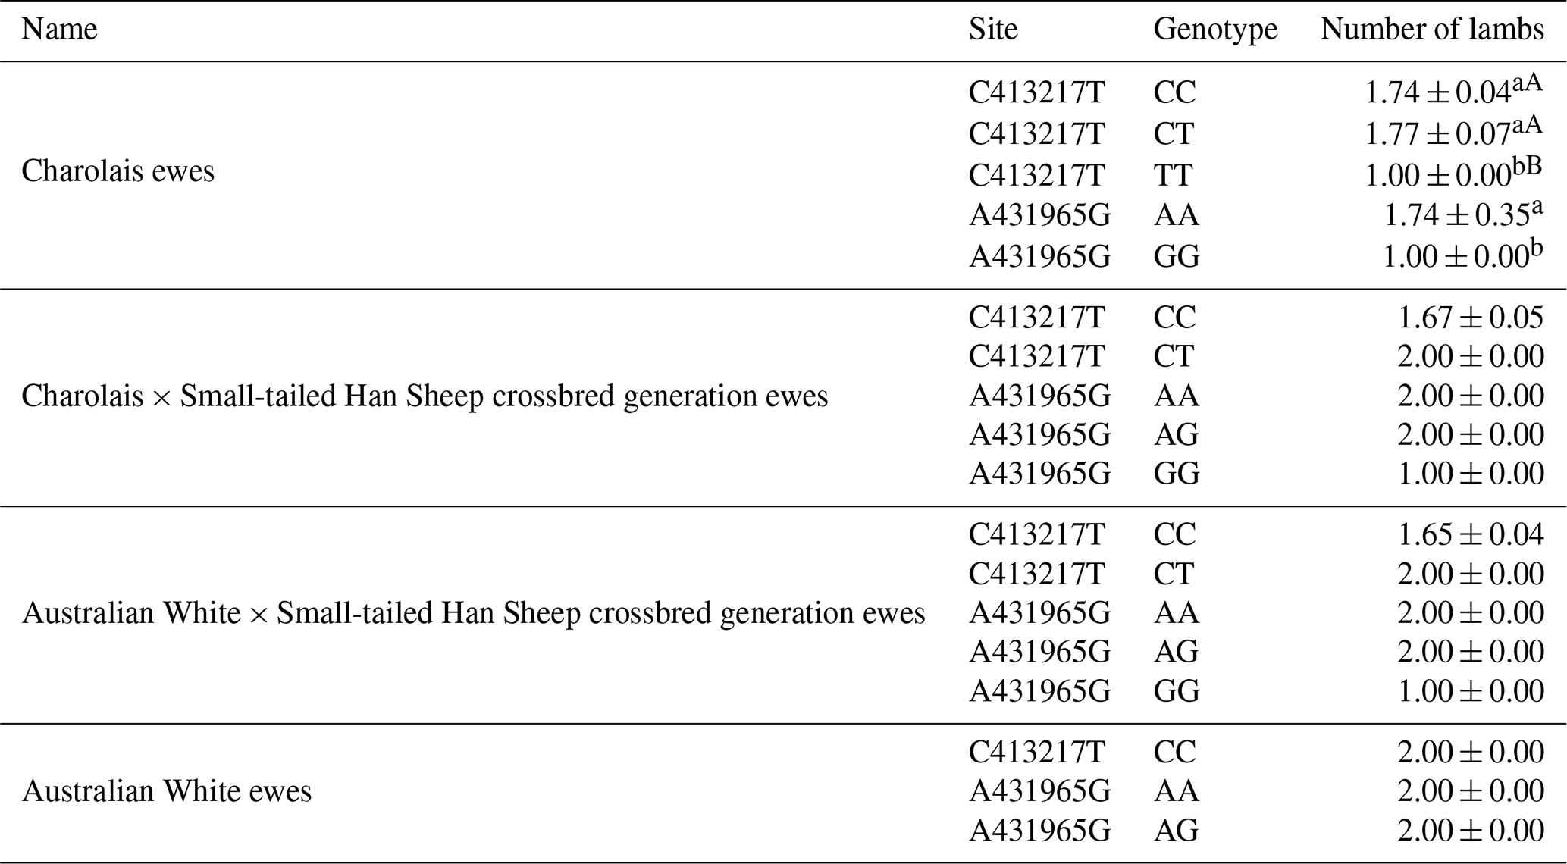The image size is (1567, 864).
Task: Click the Name column header
Action: click(x=59, y=30)
